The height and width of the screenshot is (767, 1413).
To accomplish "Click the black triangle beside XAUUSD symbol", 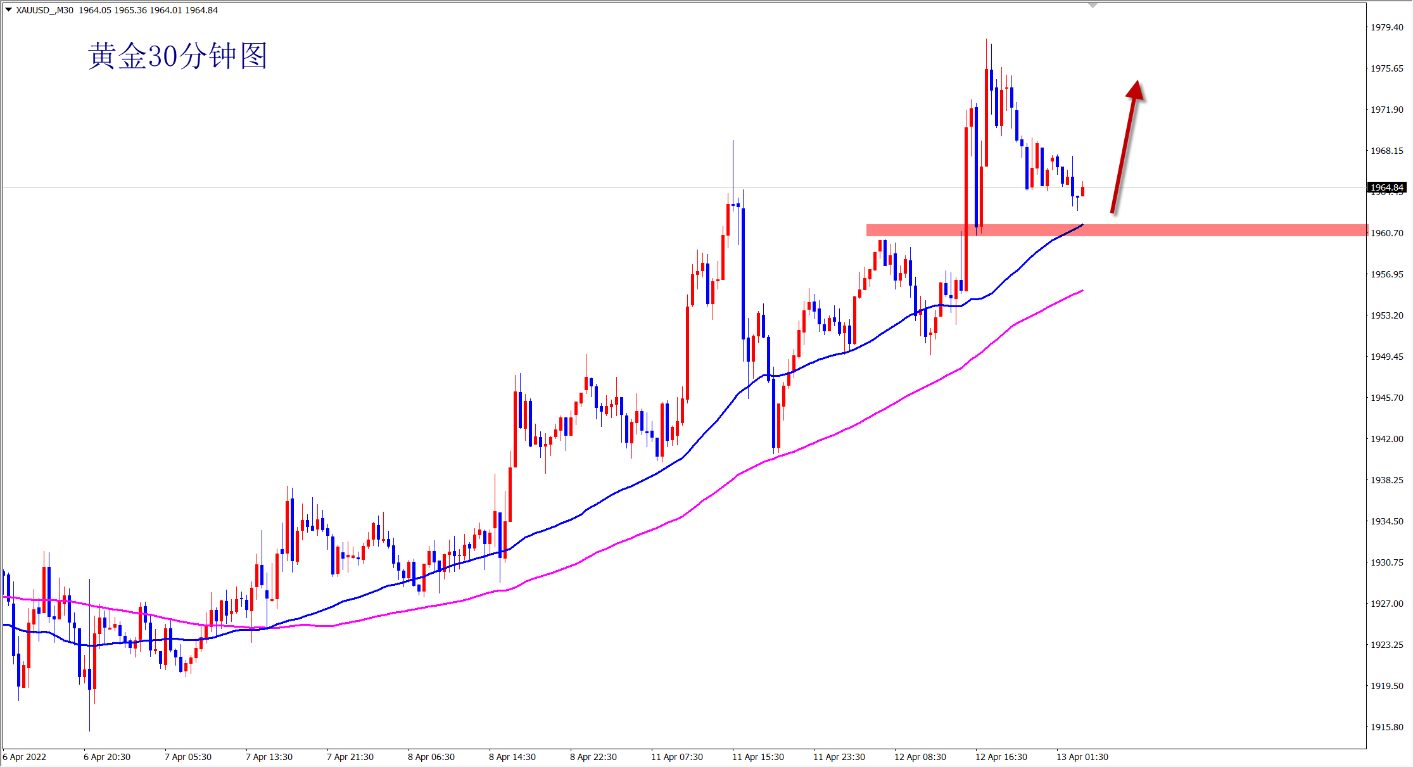I will pyautogui.click(x=8, y=10).
